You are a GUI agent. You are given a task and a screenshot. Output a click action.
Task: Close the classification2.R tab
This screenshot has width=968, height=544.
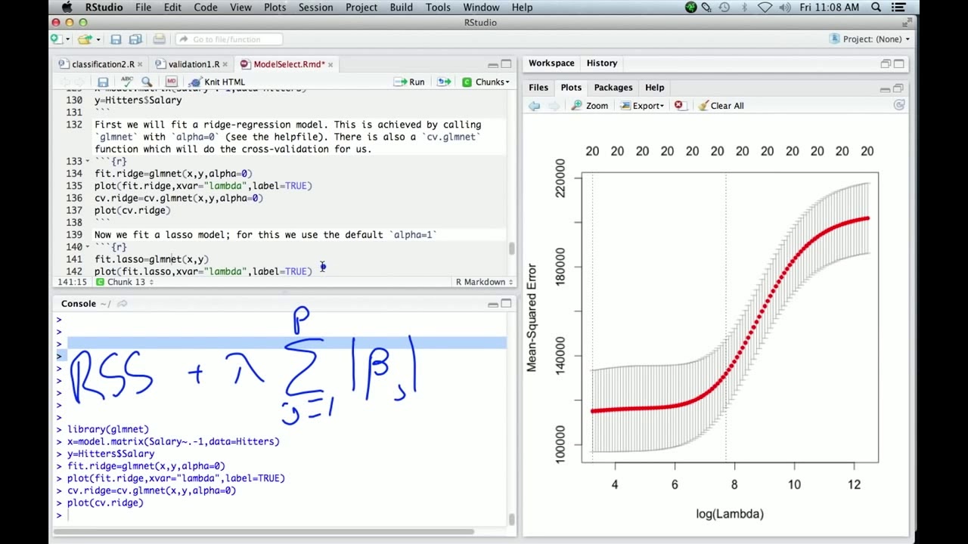[x=140, y=65]
